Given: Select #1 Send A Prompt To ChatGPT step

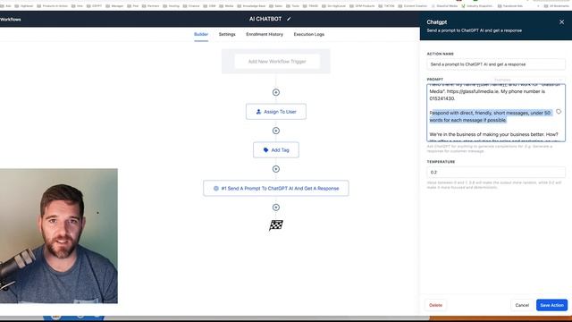Looking at the screenshot, I should click(276, 189).
